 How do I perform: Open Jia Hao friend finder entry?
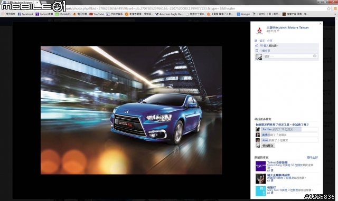coord(267,129)
